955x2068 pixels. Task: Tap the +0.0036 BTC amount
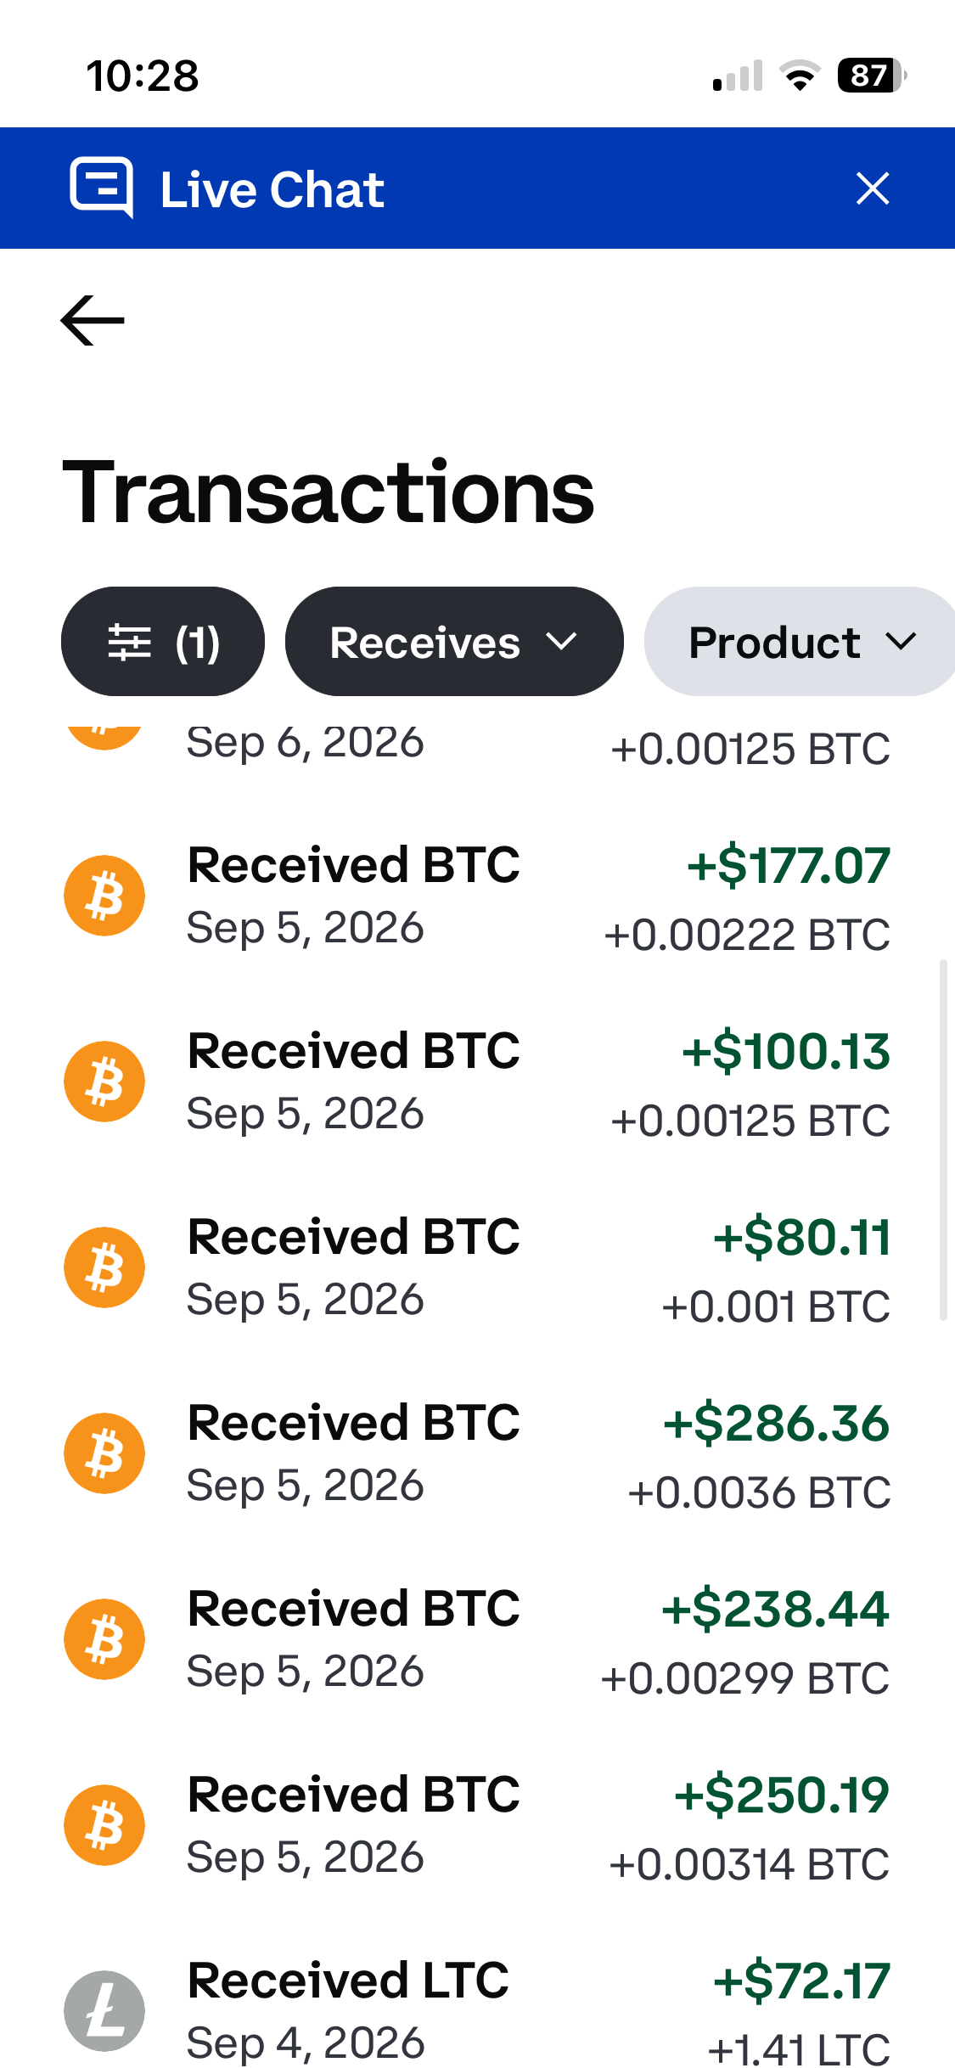point(759,1492)
